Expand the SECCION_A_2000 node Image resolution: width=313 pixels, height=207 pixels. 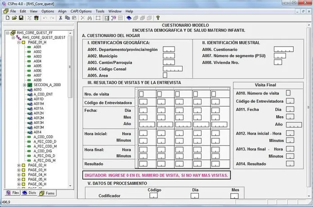click(24, 85)
